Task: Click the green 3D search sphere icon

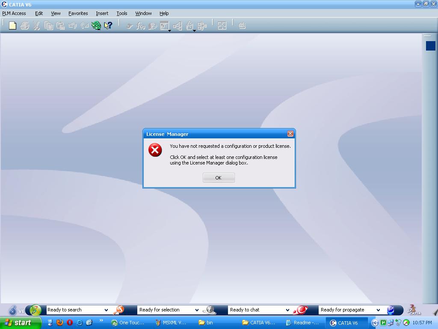Action: (x=35, y=310)
